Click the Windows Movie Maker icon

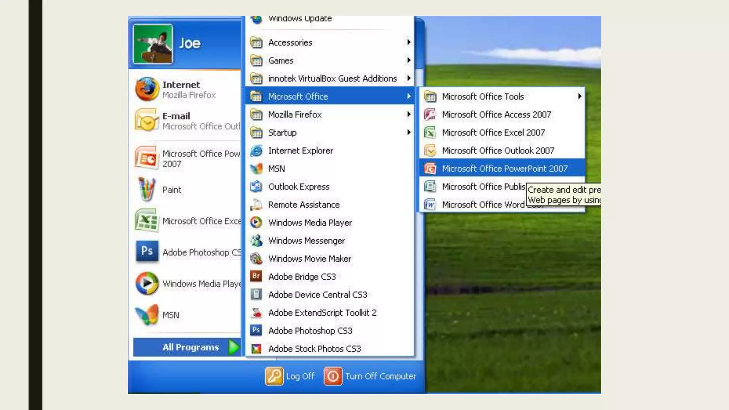256,258
